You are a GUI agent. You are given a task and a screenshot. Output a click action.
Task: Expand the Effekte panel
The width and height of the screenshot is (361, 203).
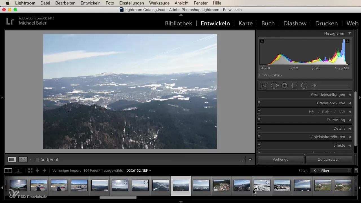tap(349, 145)
